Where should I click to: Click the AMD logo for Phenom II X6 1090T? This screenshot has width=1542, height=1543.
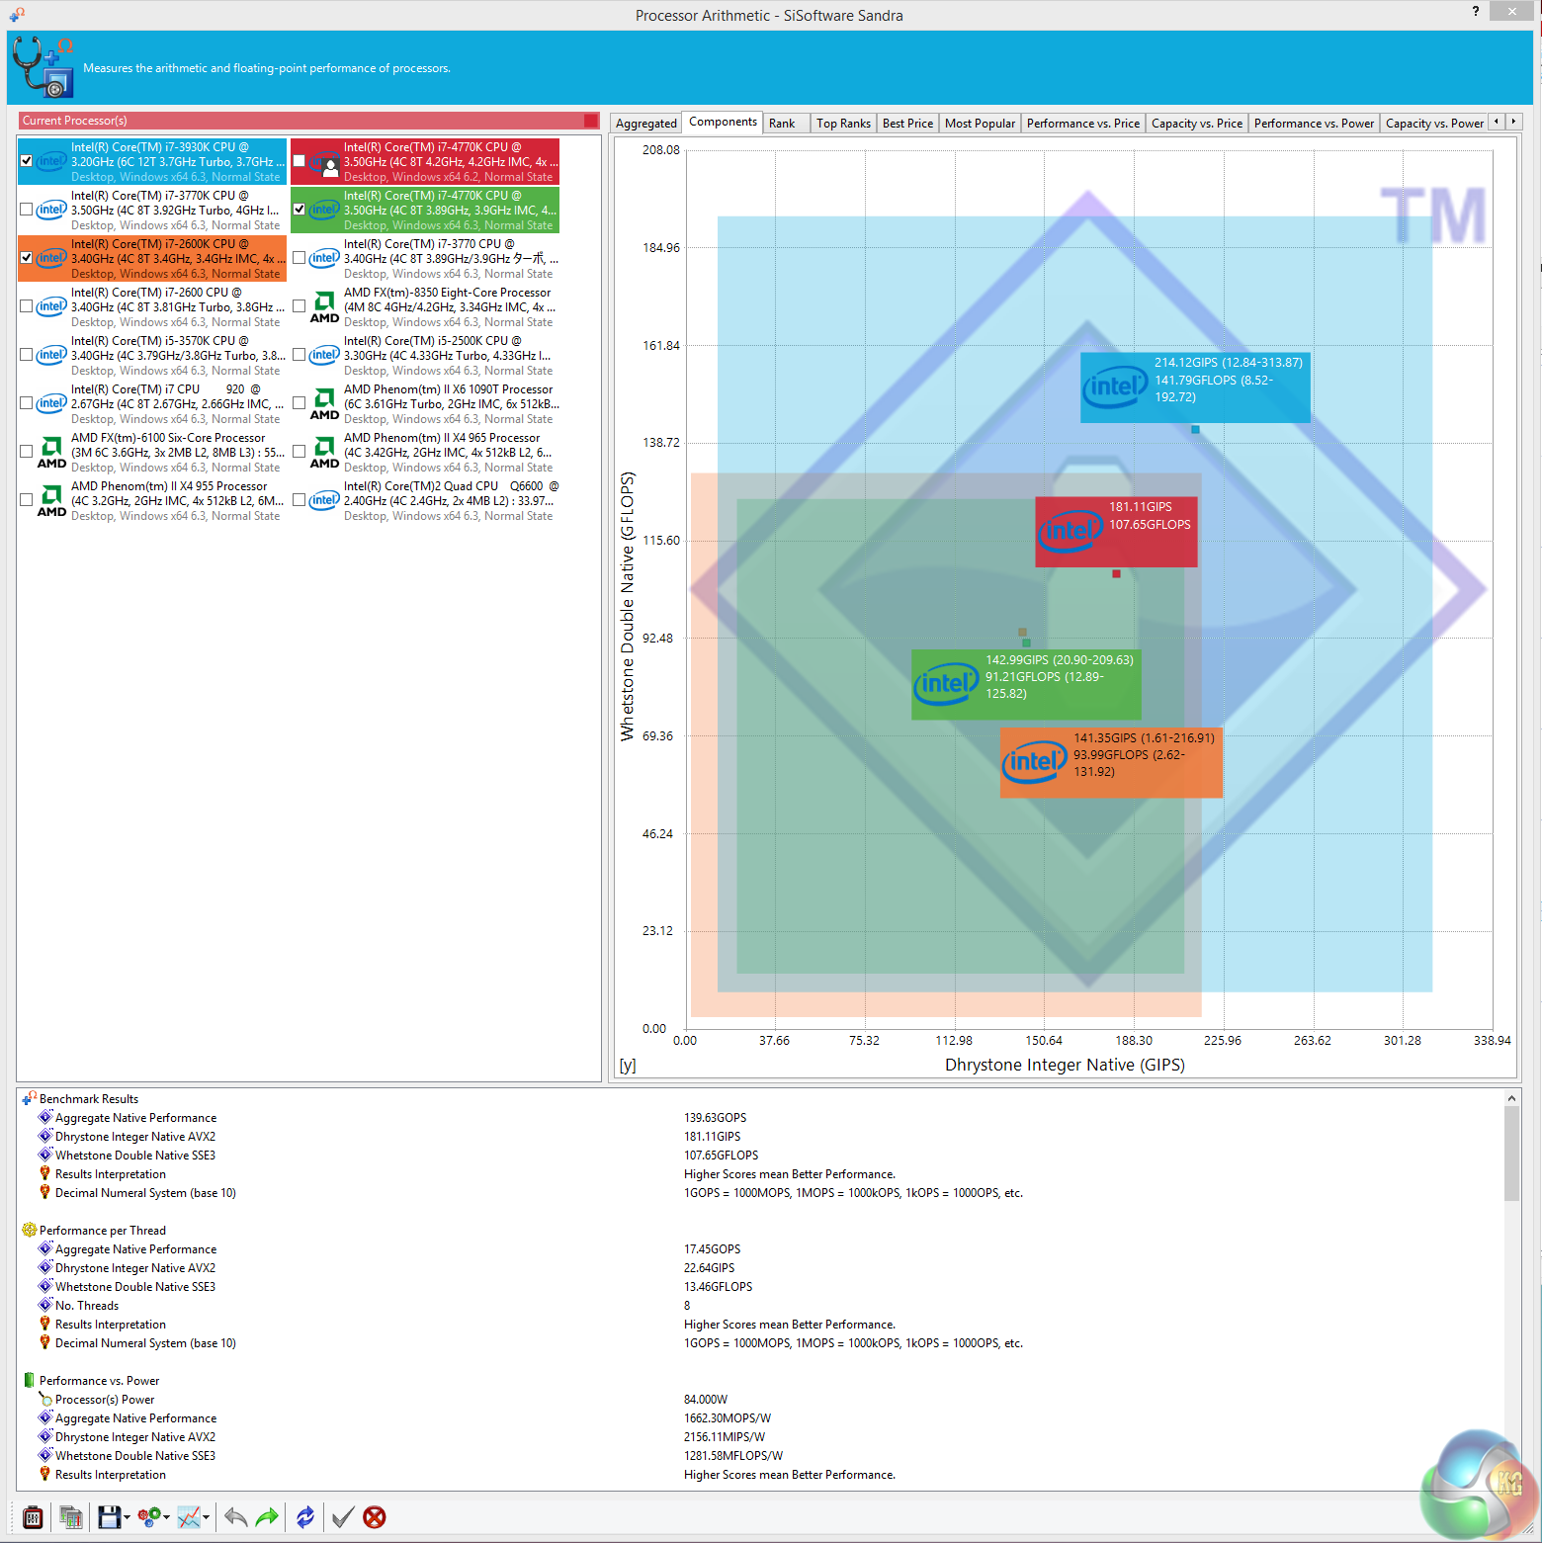click(324, 403)
